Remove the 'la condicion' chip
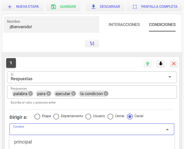Screen dimensions: 184x149 (106, 93)
